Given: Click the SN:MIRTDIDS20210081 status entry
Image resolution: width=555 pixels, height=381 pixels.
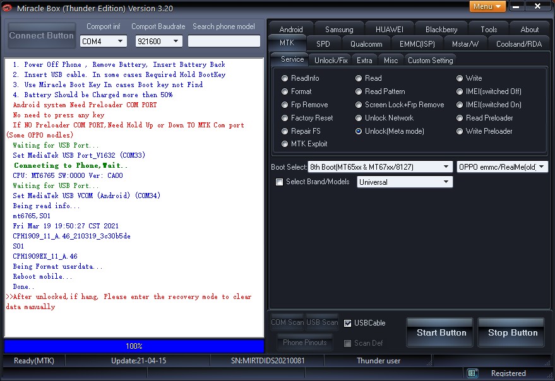Looking at the screenshot, I should 268,361.
